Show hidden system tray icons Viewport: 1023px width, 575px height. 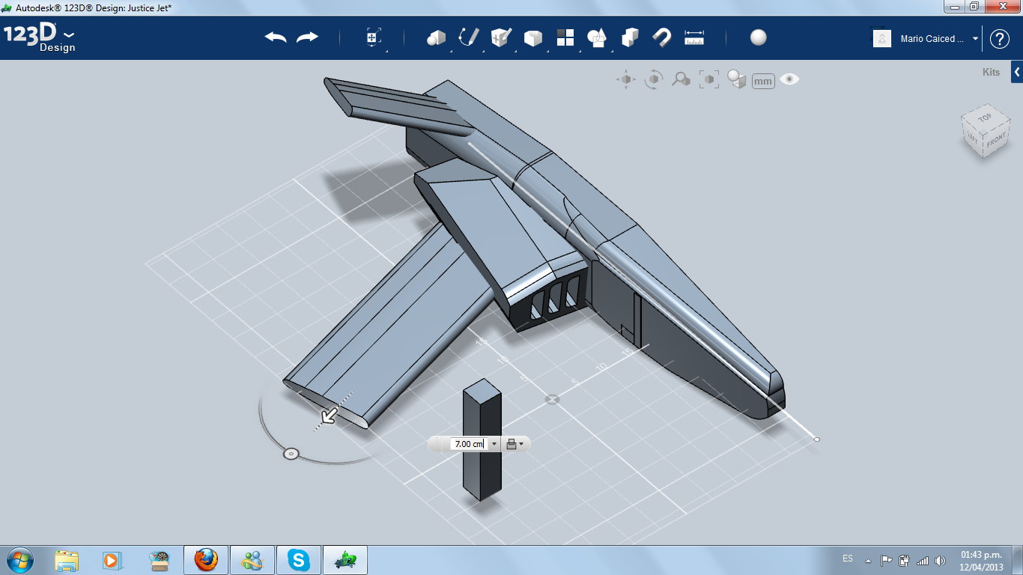tap(869, 560)
